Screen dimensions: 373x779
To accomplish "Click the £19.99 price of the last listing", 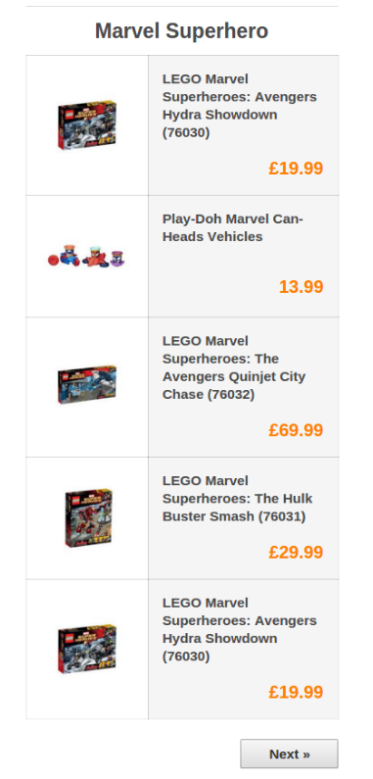I will click(296, 692).
